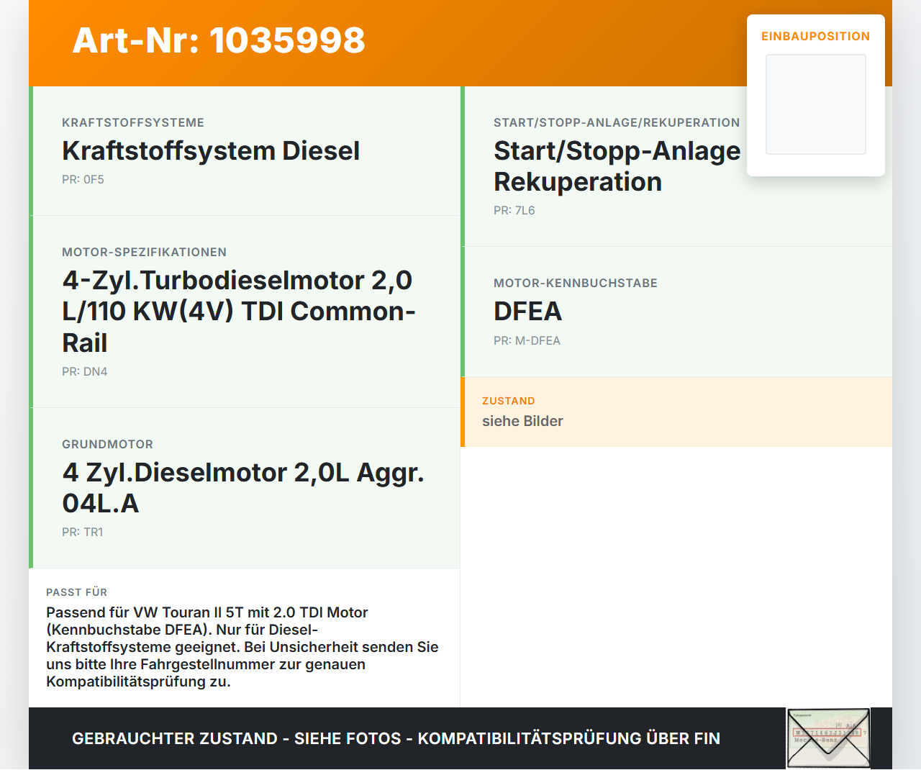Select the DFEA engine code
The image size is (921, 770).
(527, 311)
